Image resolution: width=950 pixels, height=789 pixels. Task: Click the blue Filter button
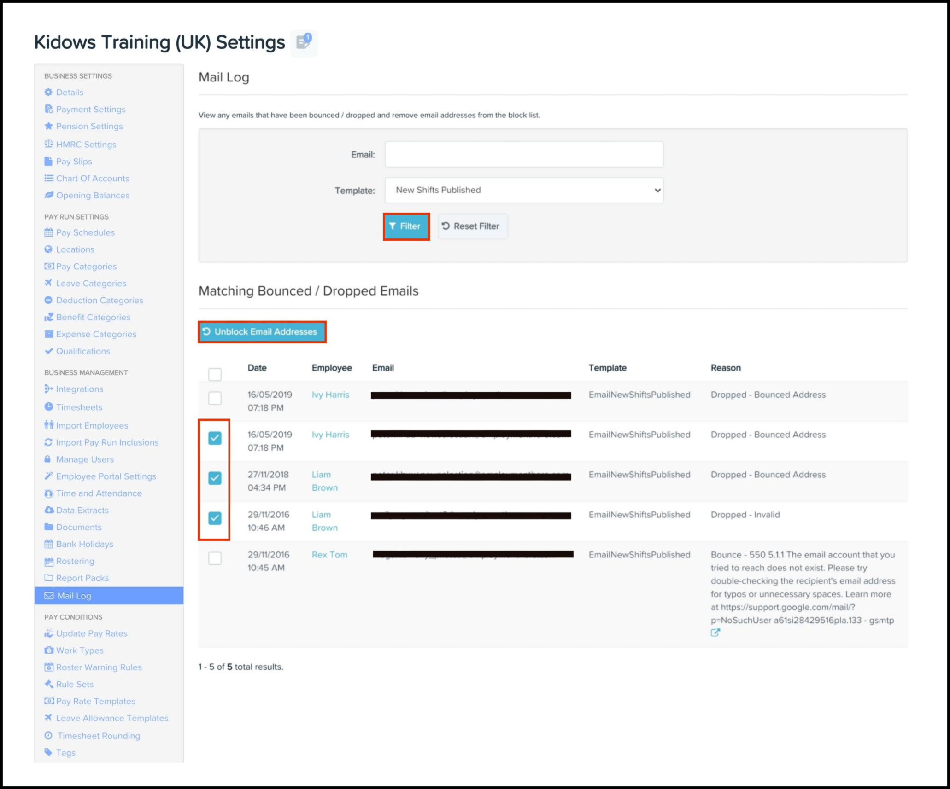pyautogui.click(x=406, y=226)
